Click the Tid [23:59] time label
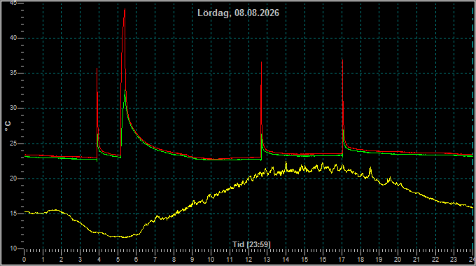 tap(251, 244)
